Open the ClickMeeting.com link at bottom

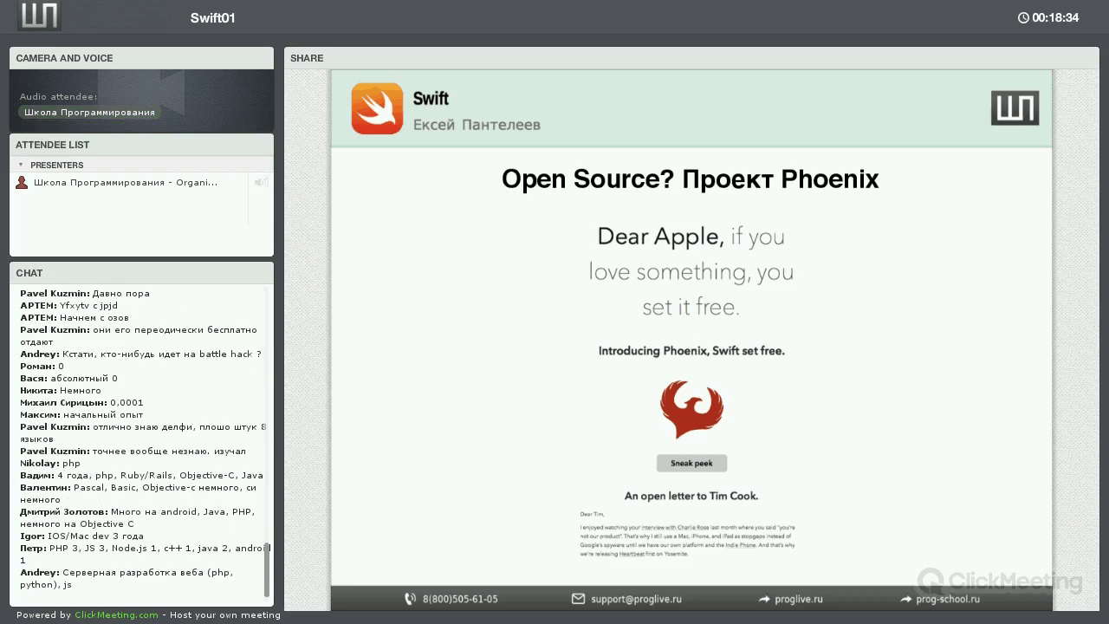[116, 615]
